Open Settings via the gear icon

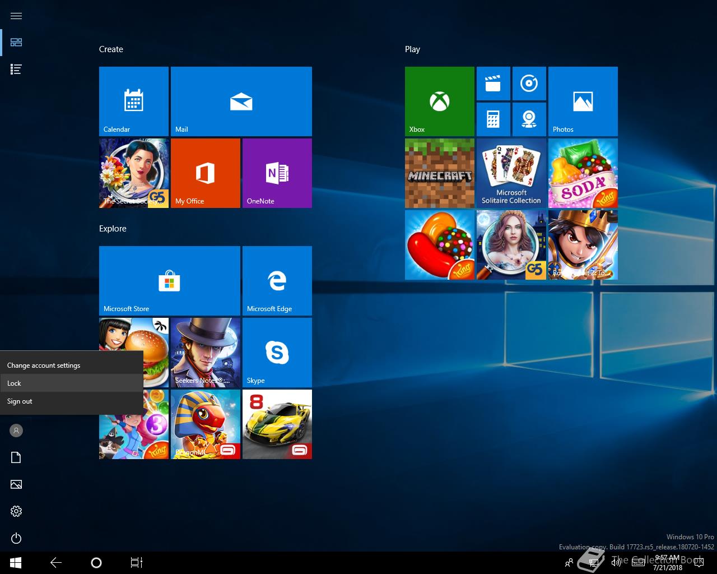tap(16, 511)
